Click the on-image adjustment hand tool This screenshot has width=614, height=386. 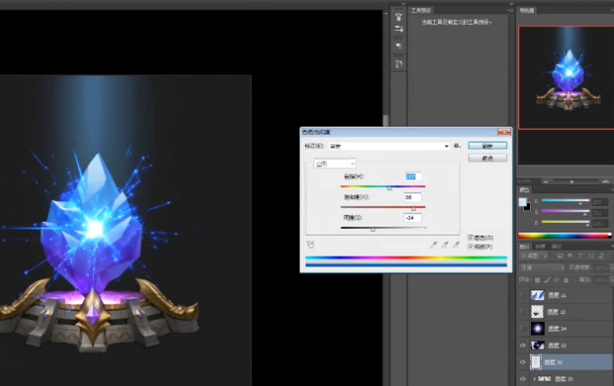tap(310, 244)
